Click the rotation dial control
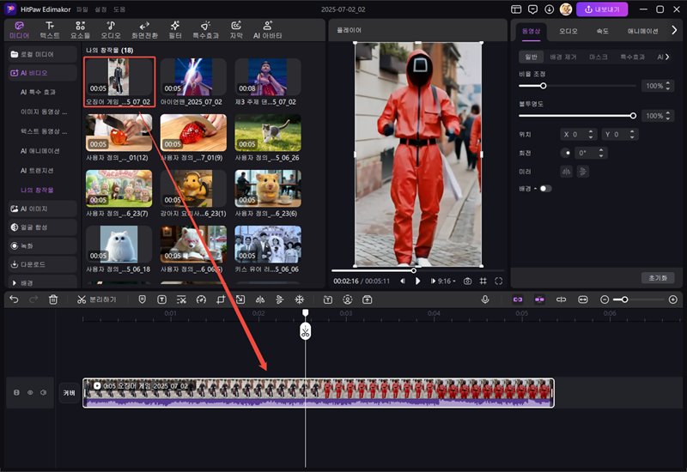687x472 pixels. click(566, 153)
